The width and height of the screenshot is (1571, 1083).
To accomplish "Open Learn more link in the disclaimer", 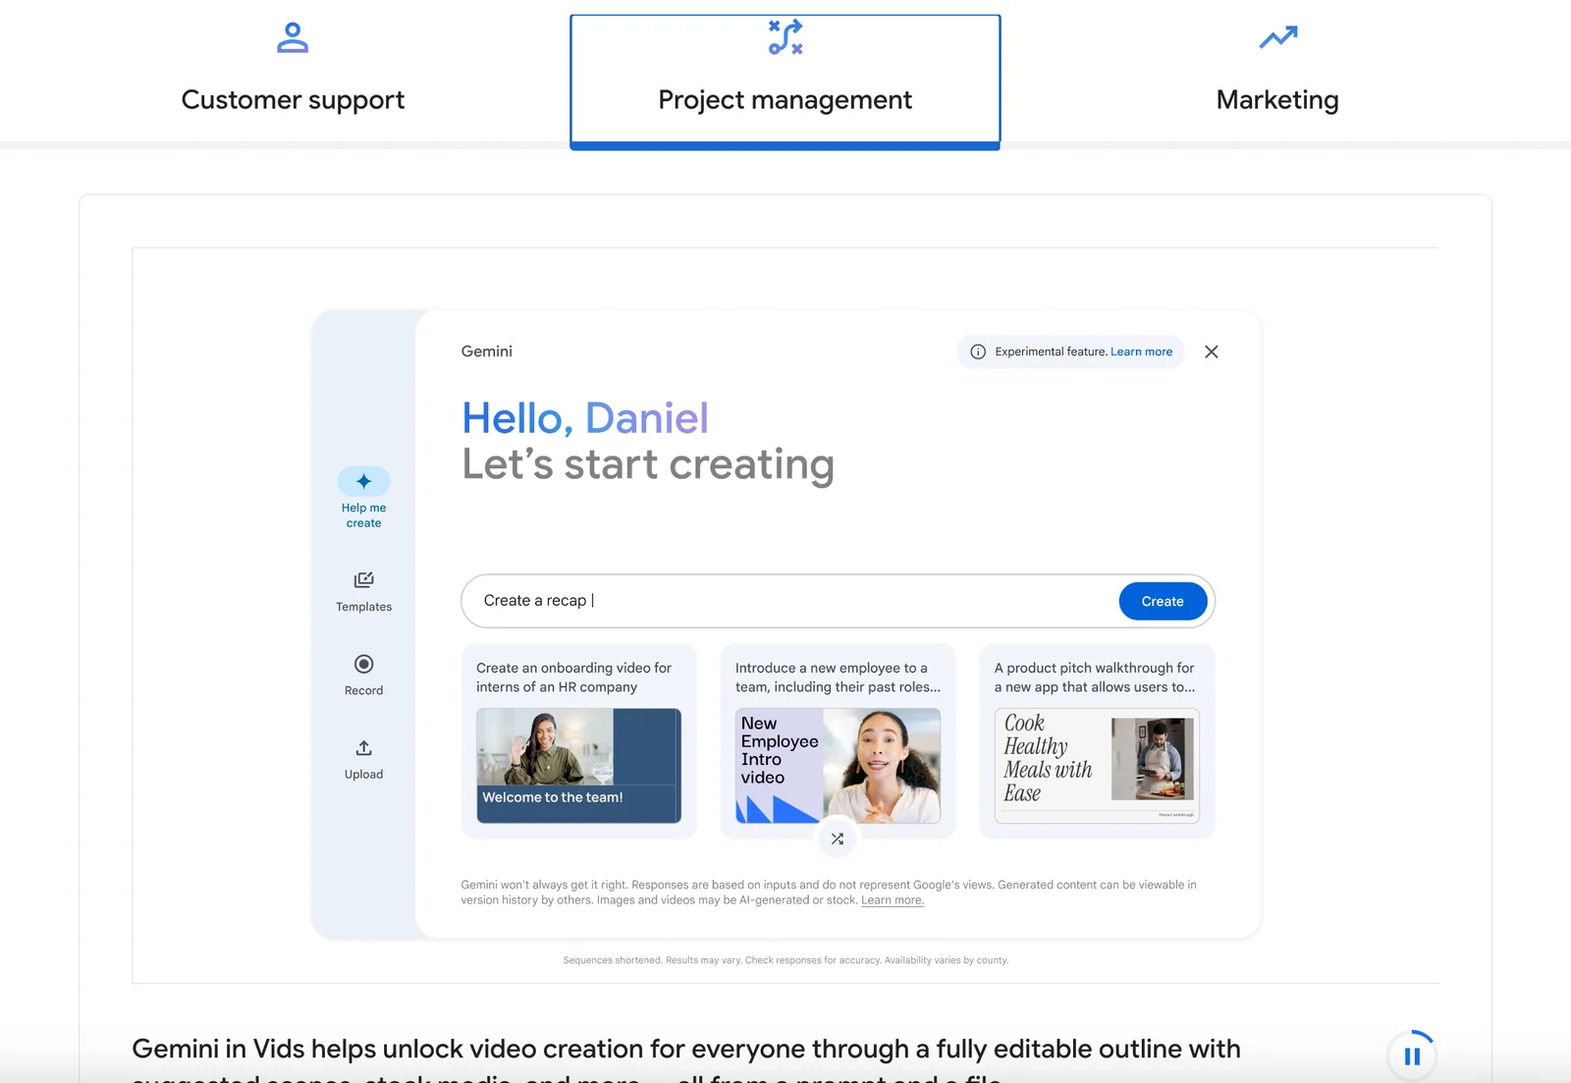I will point(892,900).
